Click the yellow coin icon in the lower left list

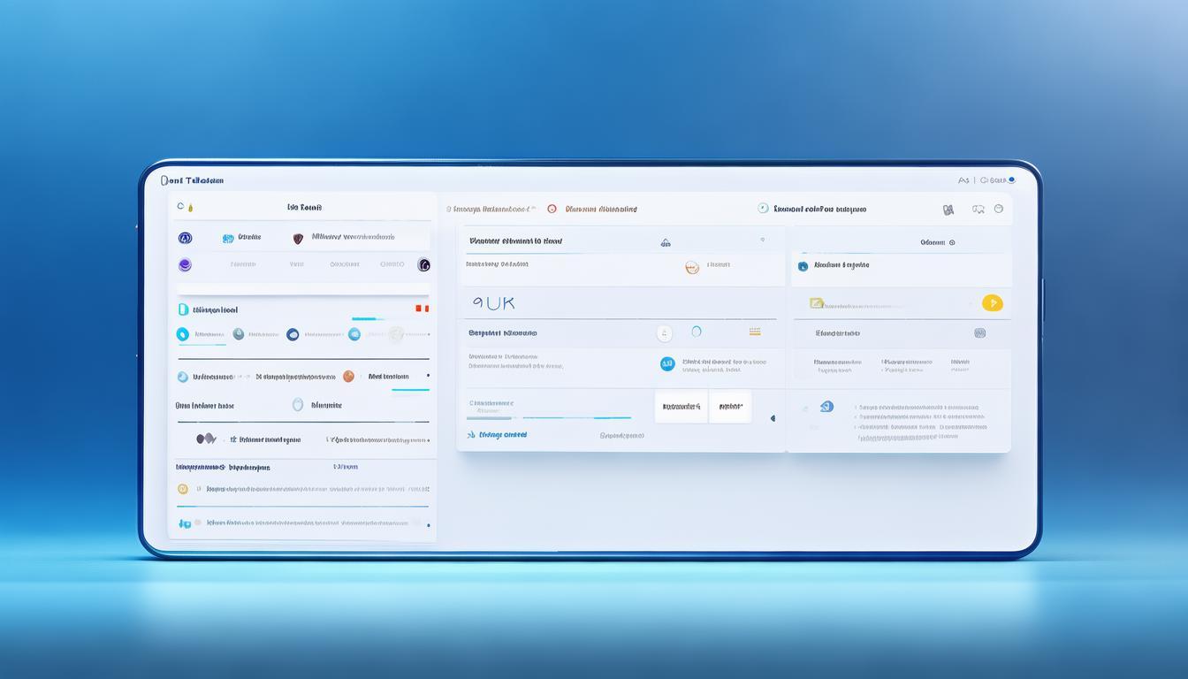click(x=183, y=489)
